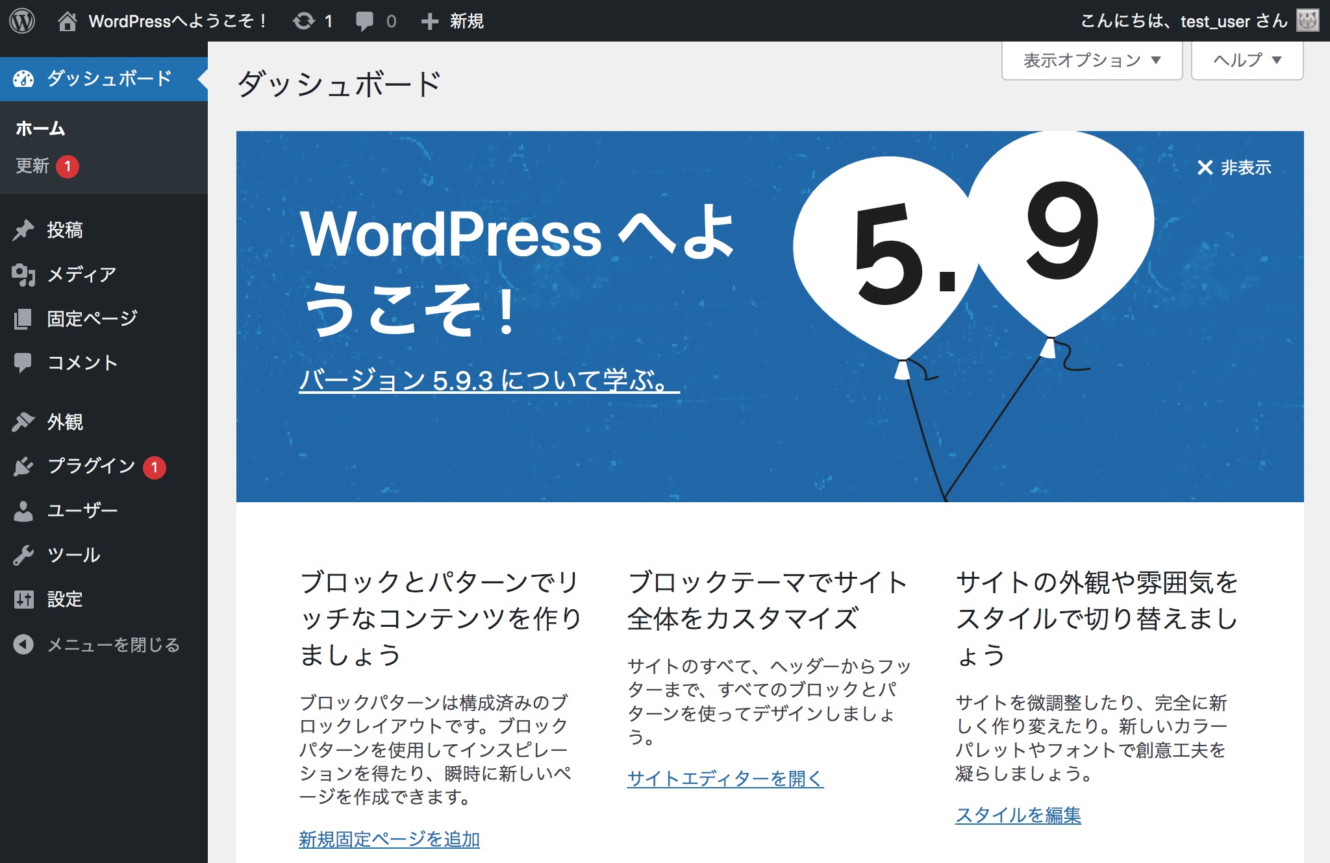Click the 新規 plus icon

point(429,21)
